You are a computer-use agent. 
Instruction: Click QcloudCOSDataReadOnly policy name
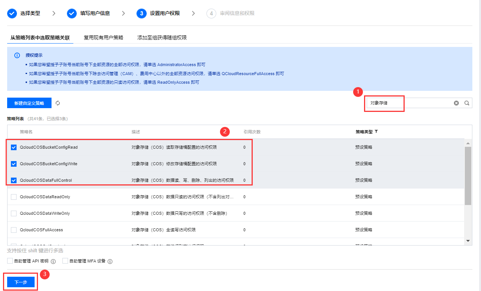click(45, 197)
